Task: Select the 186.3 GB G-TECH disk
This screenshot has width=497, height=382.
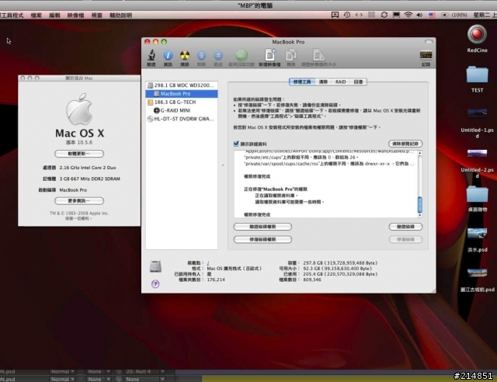Action: click(x=182, y=102)
